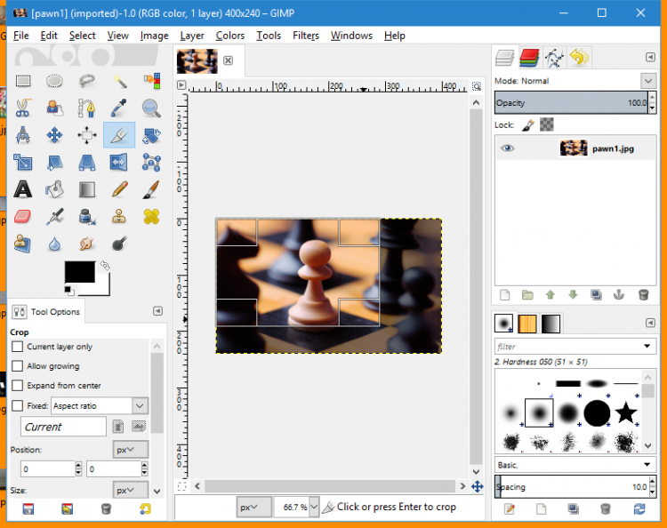Select the Fuzzy Select magic wand tool

pyautogui.click(x=119, y=81)
